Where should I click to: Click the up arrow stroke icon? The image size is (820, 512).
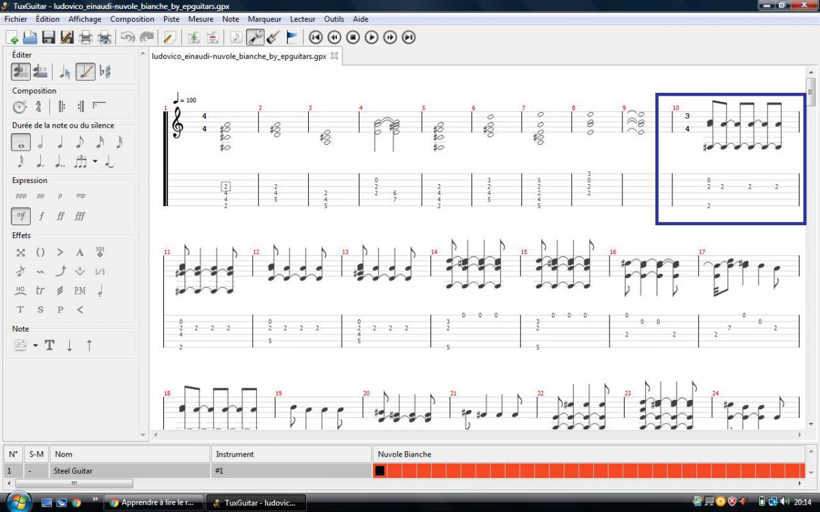[89, 345]
